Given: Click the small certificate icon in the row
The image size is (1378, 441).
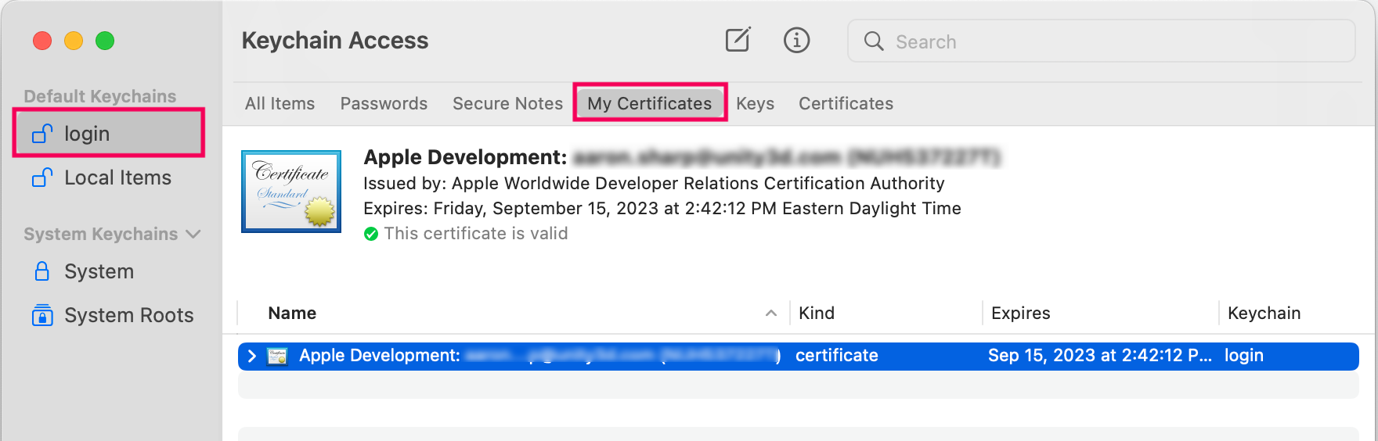Looking at the screenshot, I should tap(277, 357).
